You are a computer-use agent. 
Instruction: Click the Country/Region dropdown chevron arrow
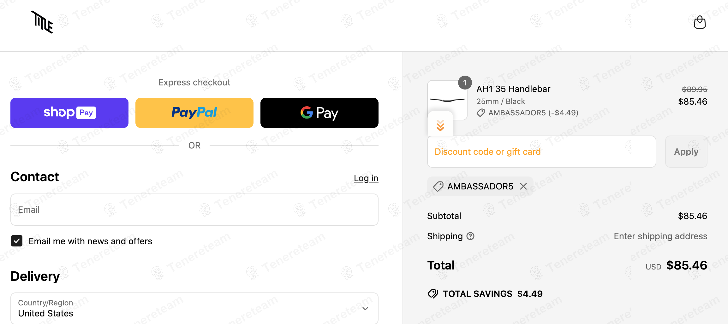365,309
